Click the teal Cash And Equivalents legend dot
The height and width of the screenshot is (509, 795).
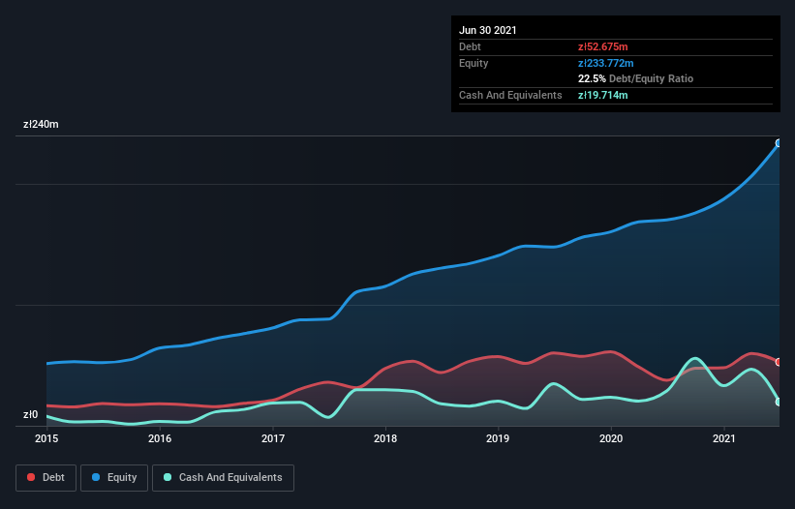point(168,477)
